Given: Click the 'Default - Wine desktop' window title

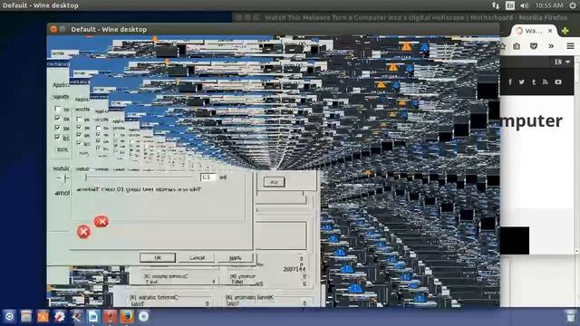Looking at the screenshot, I should (109, 29).
